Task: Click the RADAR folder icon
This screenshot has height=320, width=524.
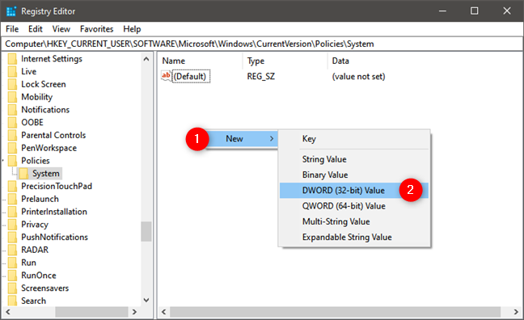Action: tap(12, 250)
